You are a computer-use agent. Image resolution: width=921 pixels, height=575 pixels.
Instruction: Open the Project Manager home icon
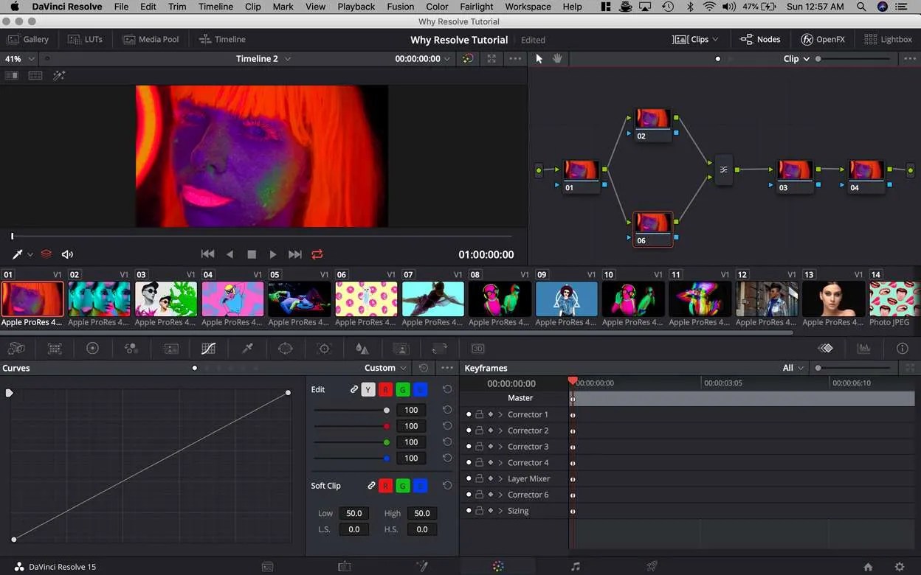pos(868,567)
